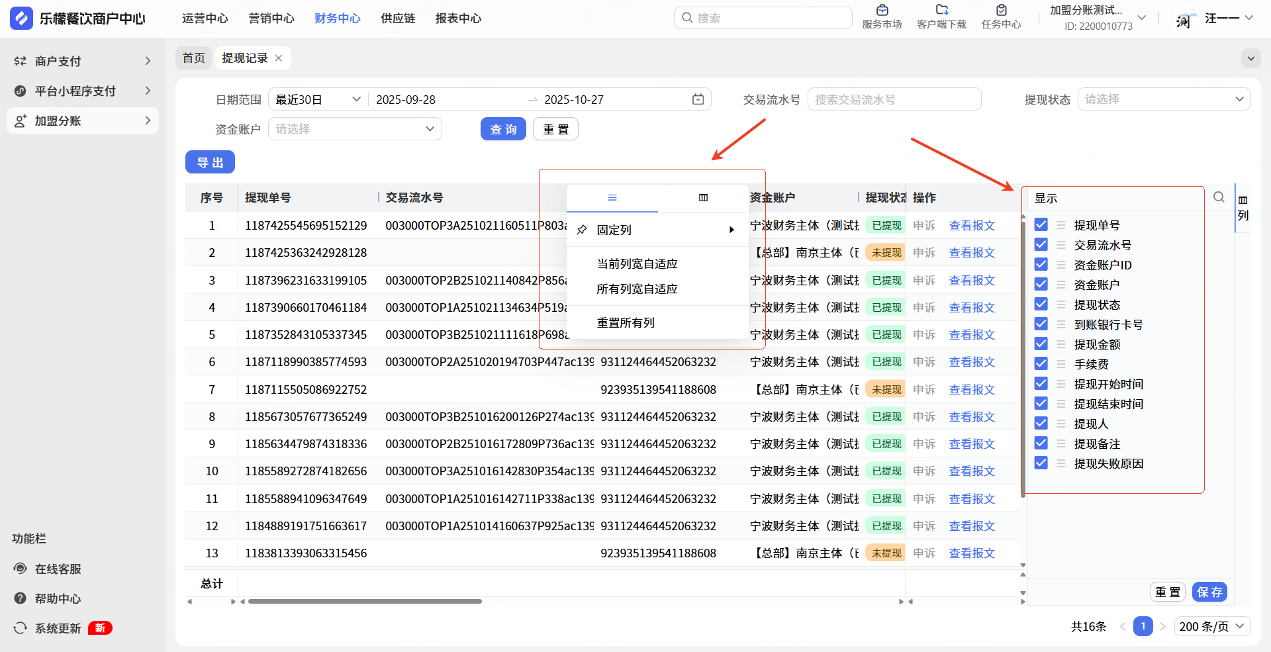Click the 交易流水号 search input field
Screen dimensions: 1271x652
point(894,99)
